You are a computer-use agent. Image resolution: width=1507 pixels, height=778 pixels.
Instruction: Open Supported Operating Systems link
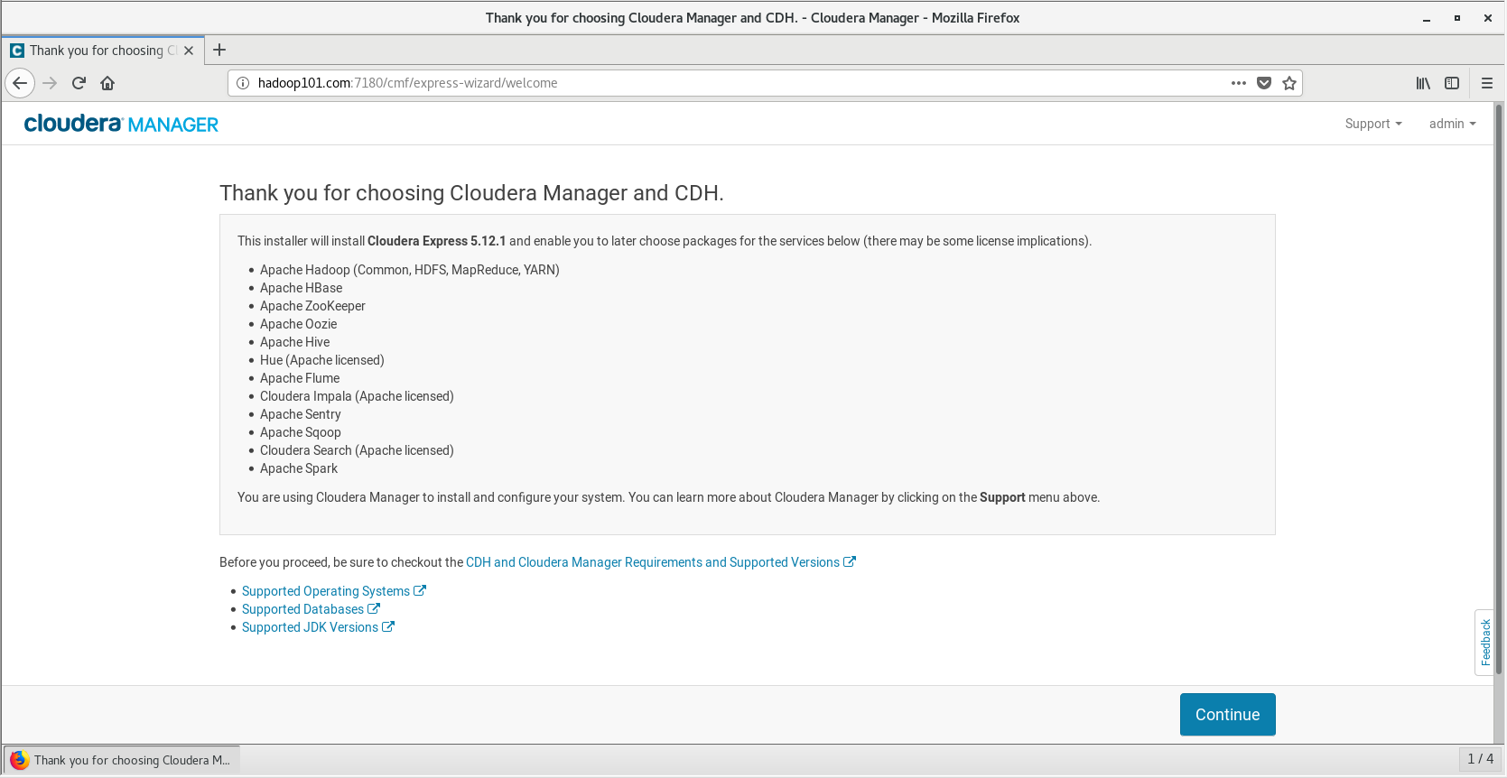[333, 591]
